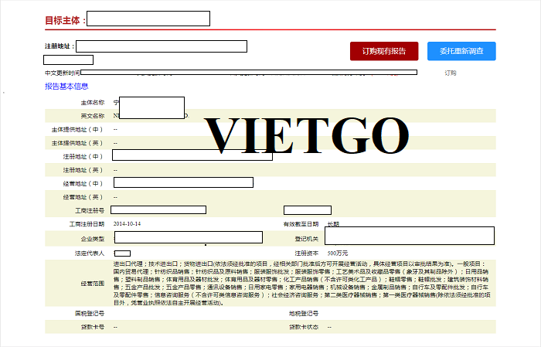The image size is (541, 347).
Task: Click the 法定代表人 label
Action: coord(90,253)
